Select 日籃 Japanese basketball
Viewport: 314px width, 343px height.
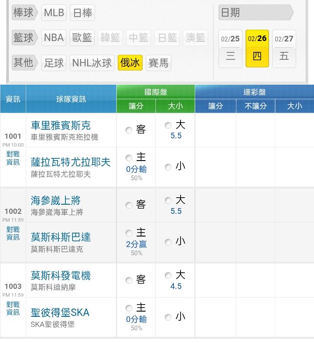pos(167,38)
